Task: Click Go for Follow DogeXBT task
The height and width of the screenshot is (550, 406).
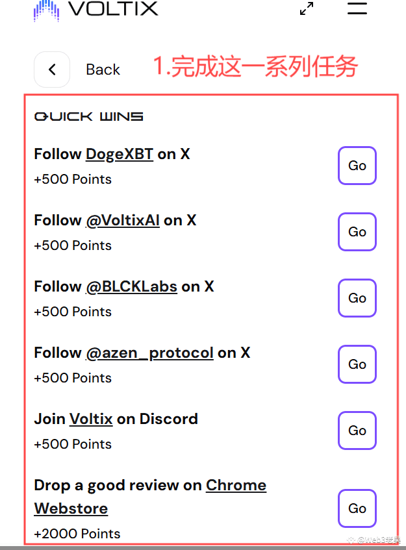Action: 357,166
